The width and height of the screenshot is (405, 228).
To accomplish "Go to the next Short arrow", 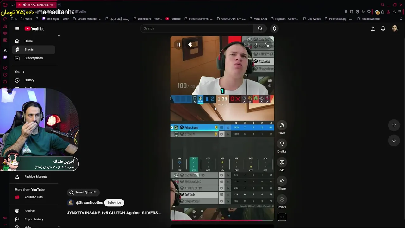I will [x=394, y=140].
